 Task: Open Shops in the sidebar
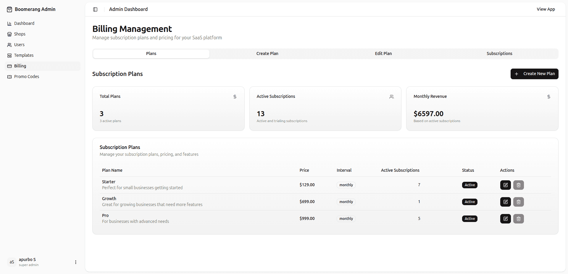(x=43, y=34)
